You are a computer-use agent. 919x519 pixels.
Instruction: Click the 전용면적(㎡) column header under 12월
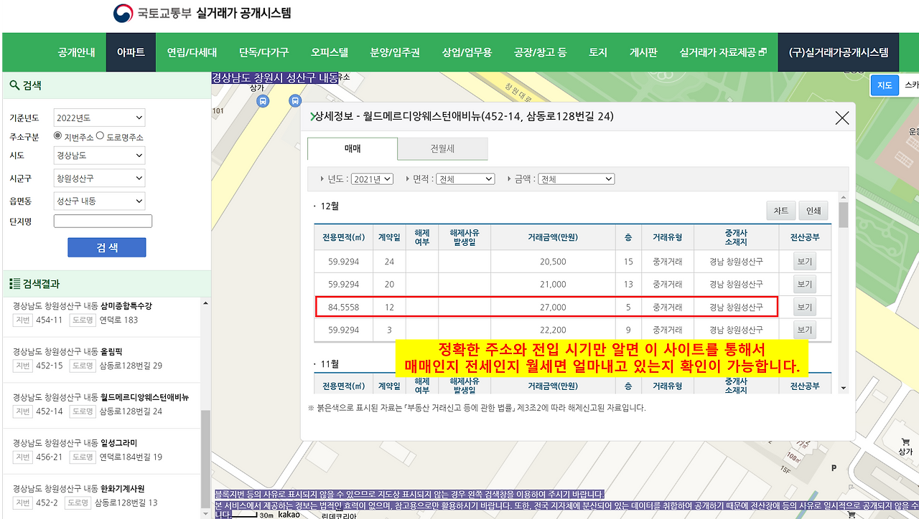pyautogui.click(x=343, y=237)
